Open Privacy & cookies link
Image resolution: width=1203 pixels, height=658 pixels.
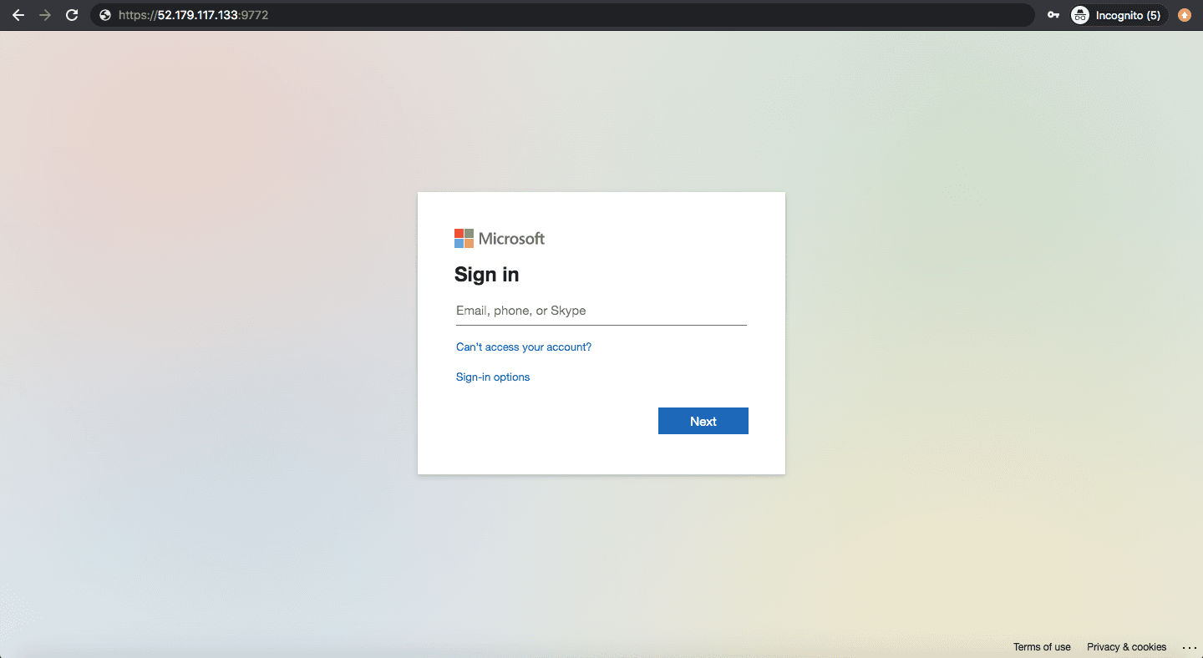pyautogui.click(x=1126, y=647)
